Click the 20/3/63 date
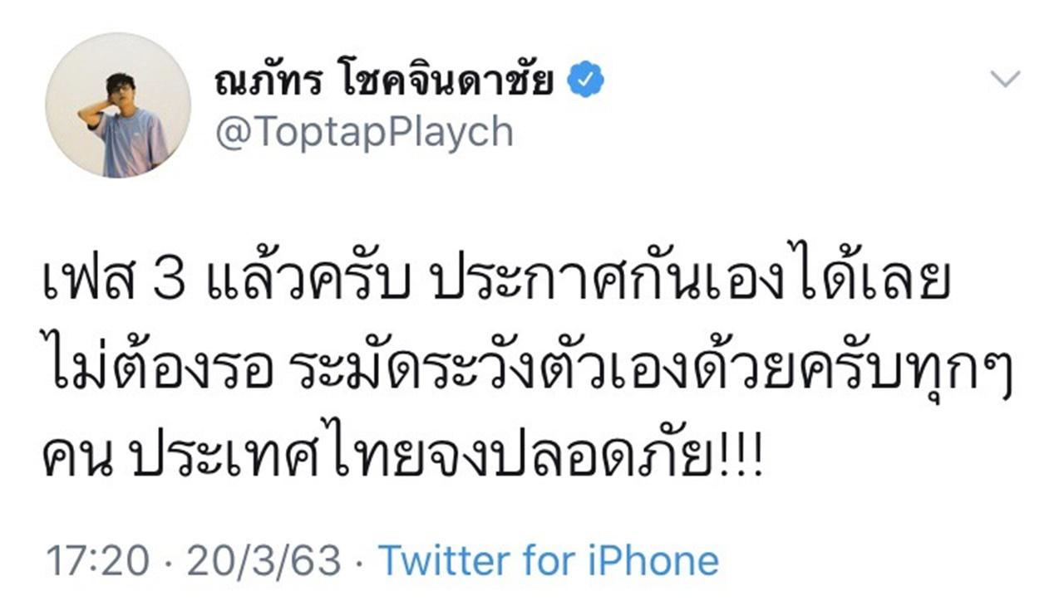Image resolution: width=1064 pixels, height=615 pixels. [264, 561]
